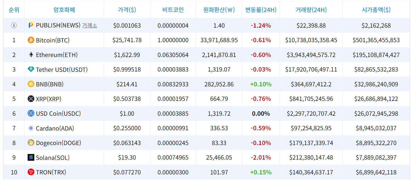Click Solana price $19.30
This screenshot has width=413, height=180.
click(x=127, y=158)
